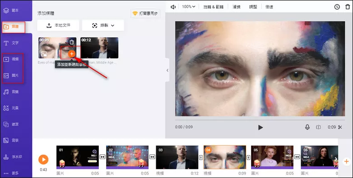The width and height of the screenshot is (353, 178).
Task: Select storyboard scene 01
Action: 78,157
